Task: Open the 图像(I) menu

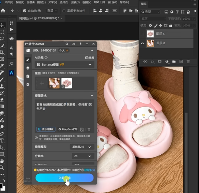Action: tap(31, 2)
